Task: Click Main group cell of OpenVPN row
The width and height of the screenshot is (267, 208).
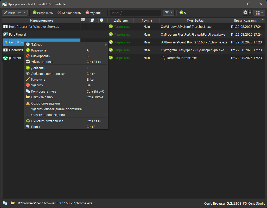Action: [147, 50]
